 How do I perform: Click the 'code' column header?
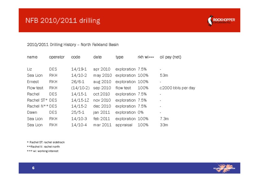[x=76, y=57]
